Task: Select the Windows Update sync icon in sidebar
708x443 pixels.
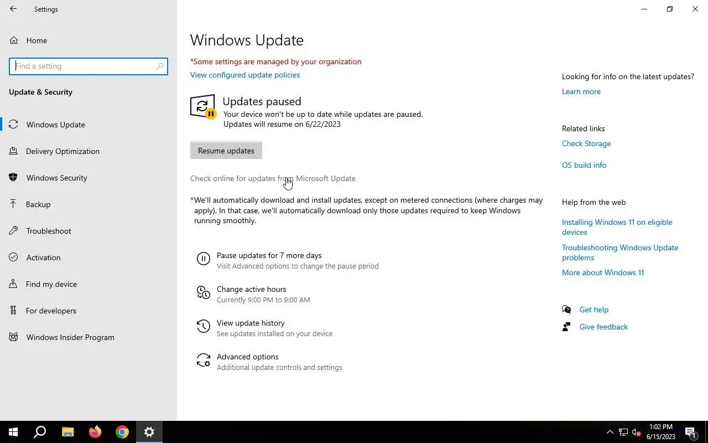Action: (x=14, y=125)
